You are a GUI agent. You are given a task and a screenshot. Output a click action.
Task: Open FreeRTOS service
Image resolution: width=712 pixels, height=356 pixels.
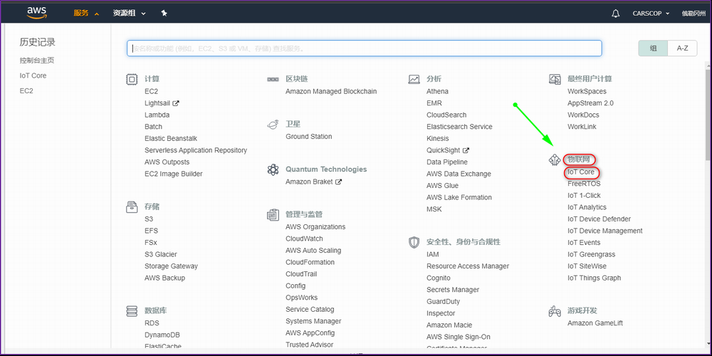click(584, 184)
